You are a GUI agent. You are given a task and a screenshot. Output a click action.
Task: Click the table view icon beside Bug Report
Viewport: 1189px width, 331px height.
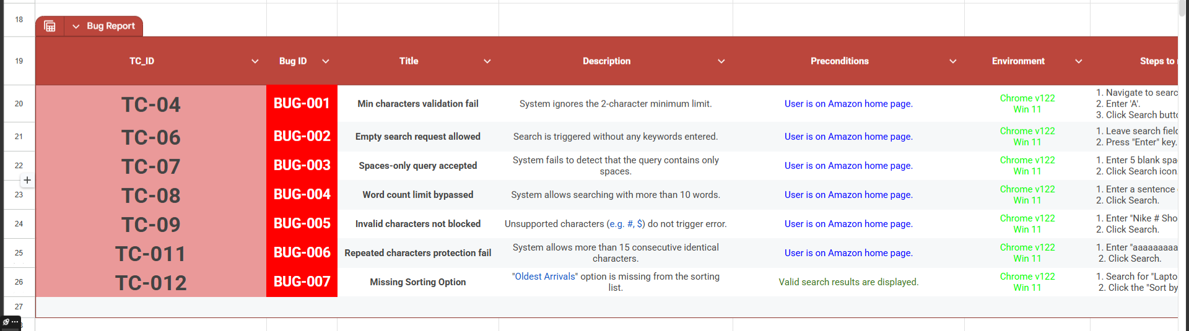coord(50,26)
